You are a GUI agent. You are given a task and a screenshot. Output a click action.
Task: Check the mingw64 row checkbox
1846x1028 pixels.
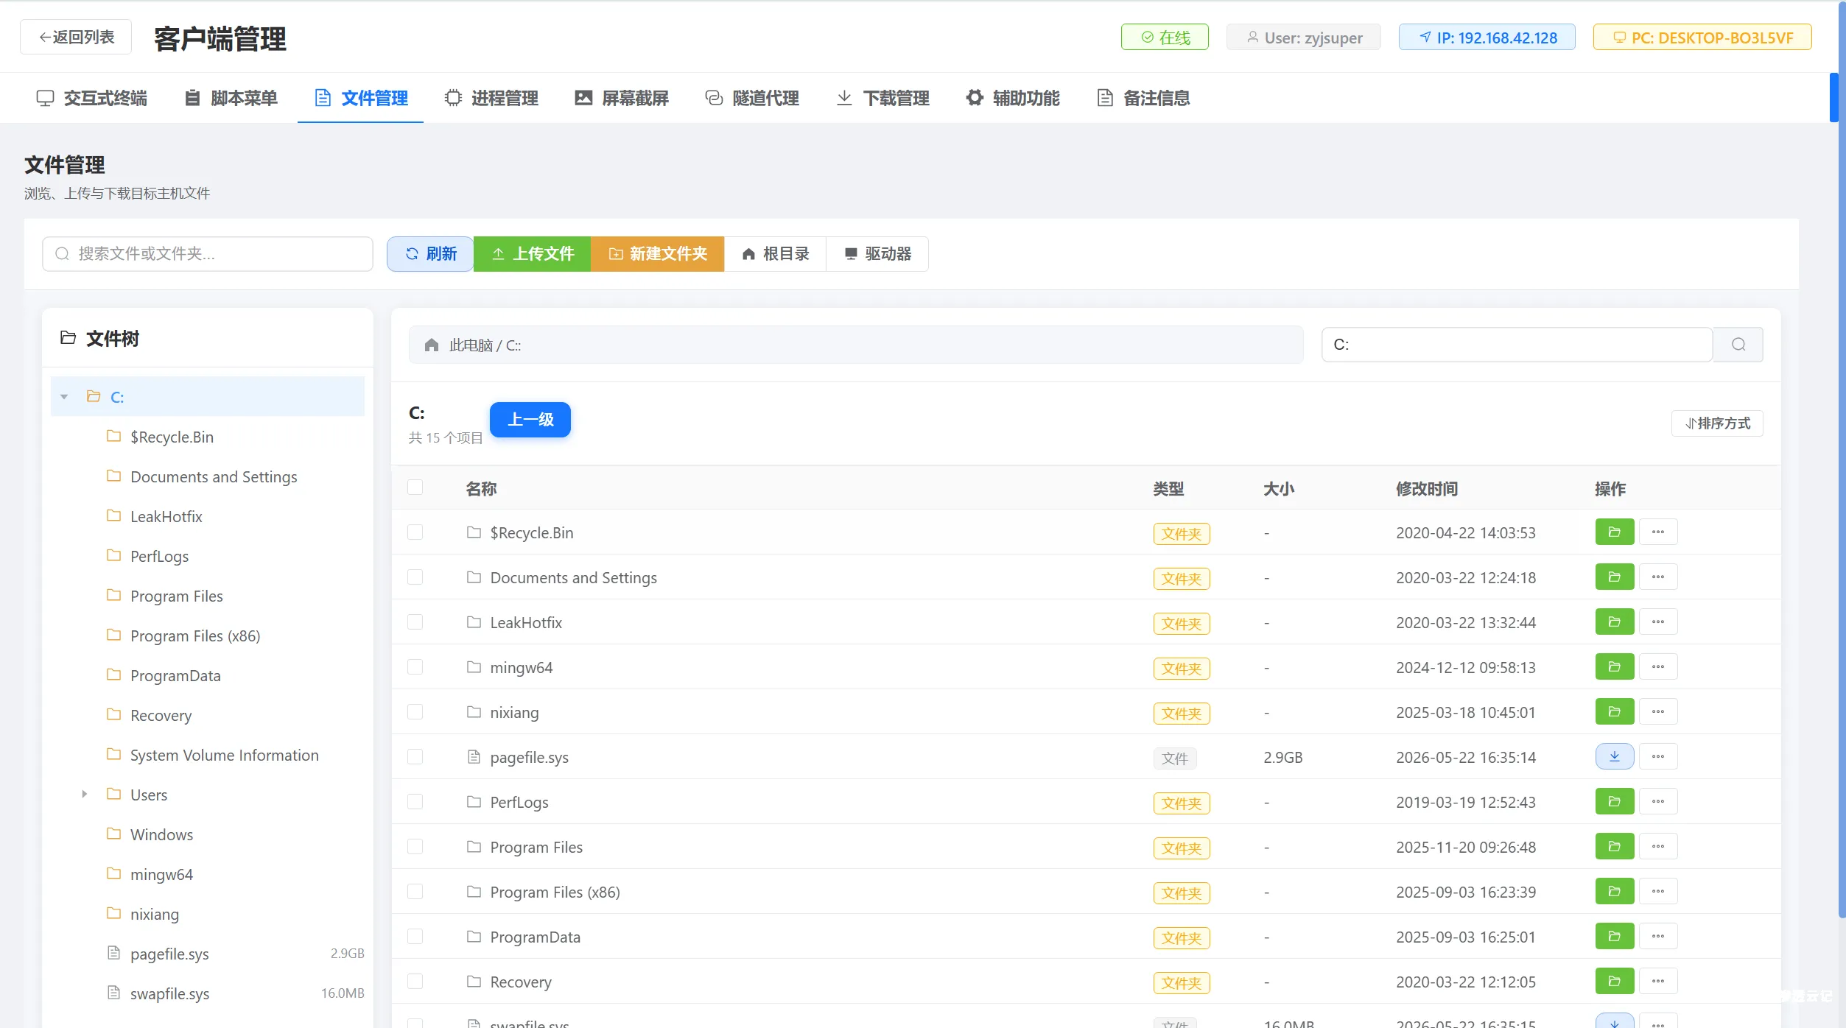point(415,666)
